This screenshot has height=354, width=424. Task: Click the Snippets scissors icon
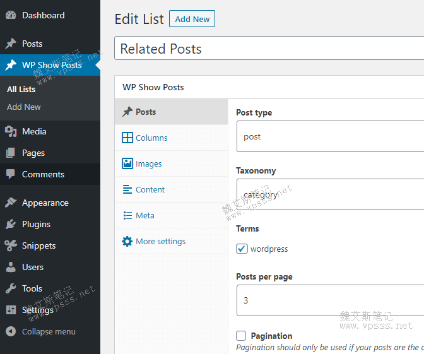coord(11,245)
